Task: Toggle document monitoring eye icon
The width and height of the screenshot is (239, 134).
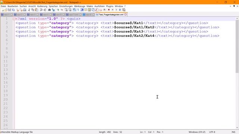Action: tap(105, 10)
